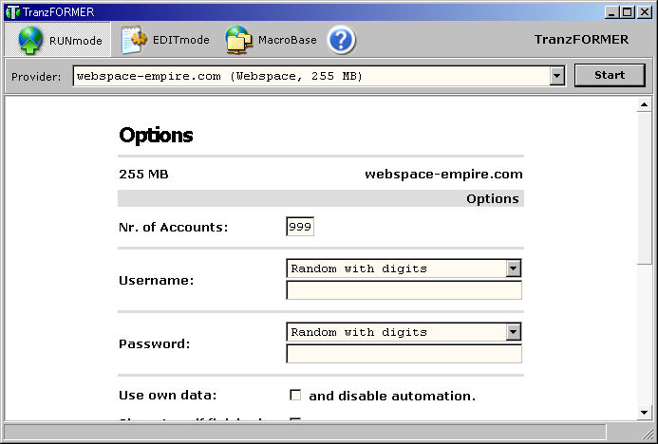
Task: Switch to EDITmode label
Action: [x=180, y=40]
